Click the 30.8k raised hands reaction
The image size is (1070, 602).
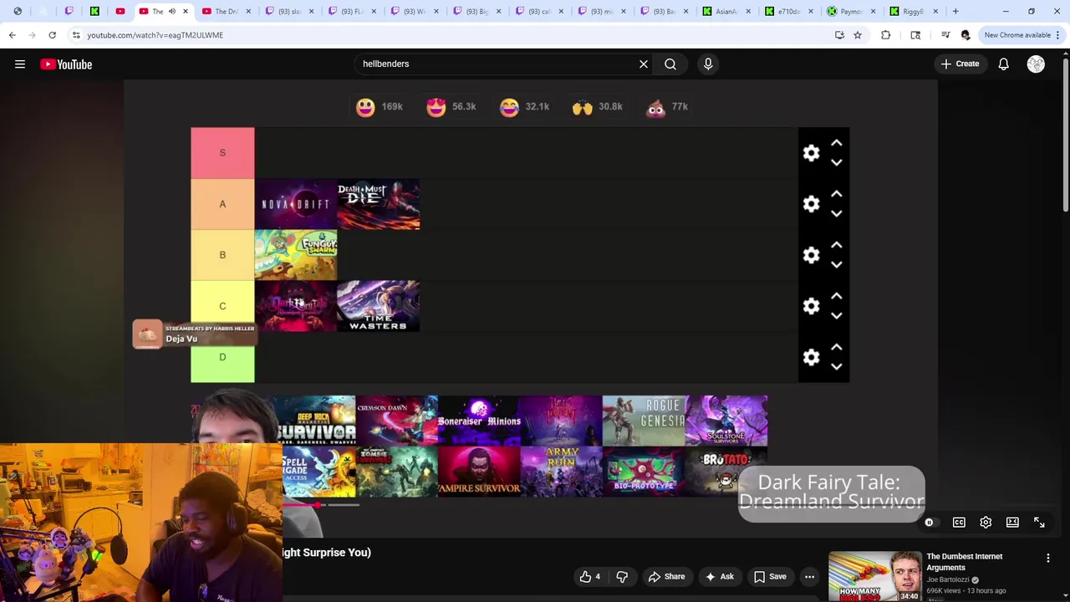pos(597,107)
